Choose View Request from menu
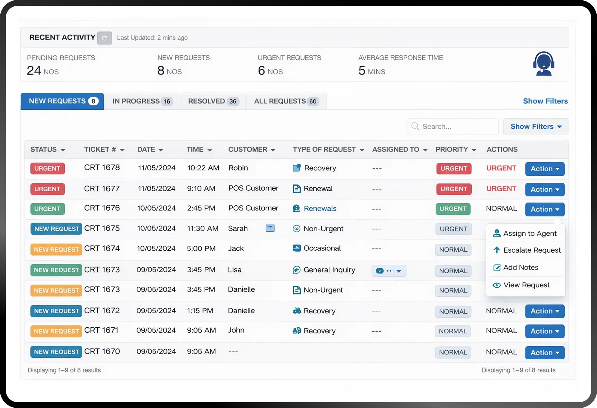This screenshot has height=408, width=597. 525,285
